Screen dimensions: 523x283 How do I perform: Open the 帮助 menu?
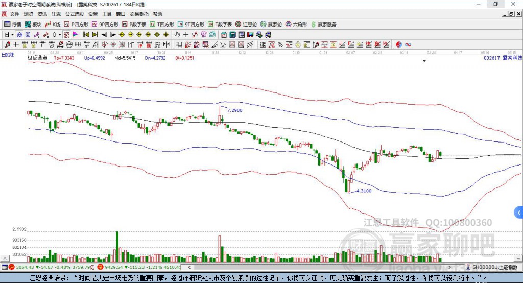coord(157,14)
